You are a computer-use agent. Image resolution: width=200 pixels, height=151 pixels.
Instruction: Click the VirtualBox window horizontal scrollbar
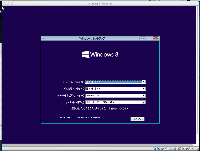click(x=97, y=145)
